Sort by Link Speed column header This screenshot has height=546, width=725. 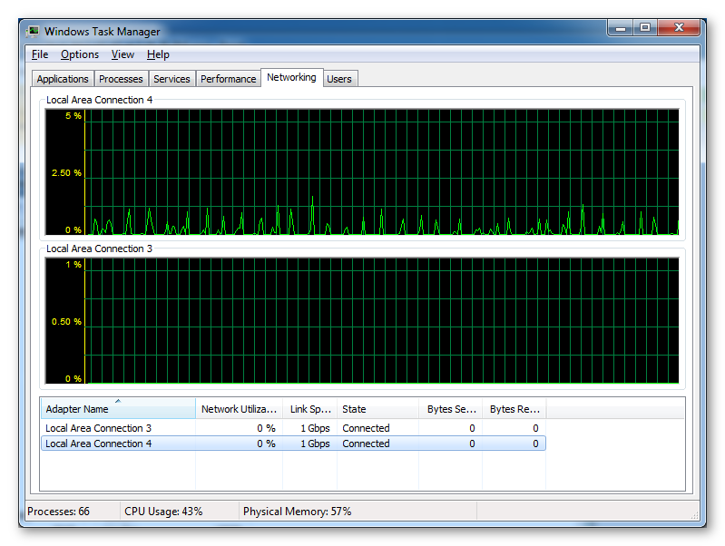click(x=309, y=409)
